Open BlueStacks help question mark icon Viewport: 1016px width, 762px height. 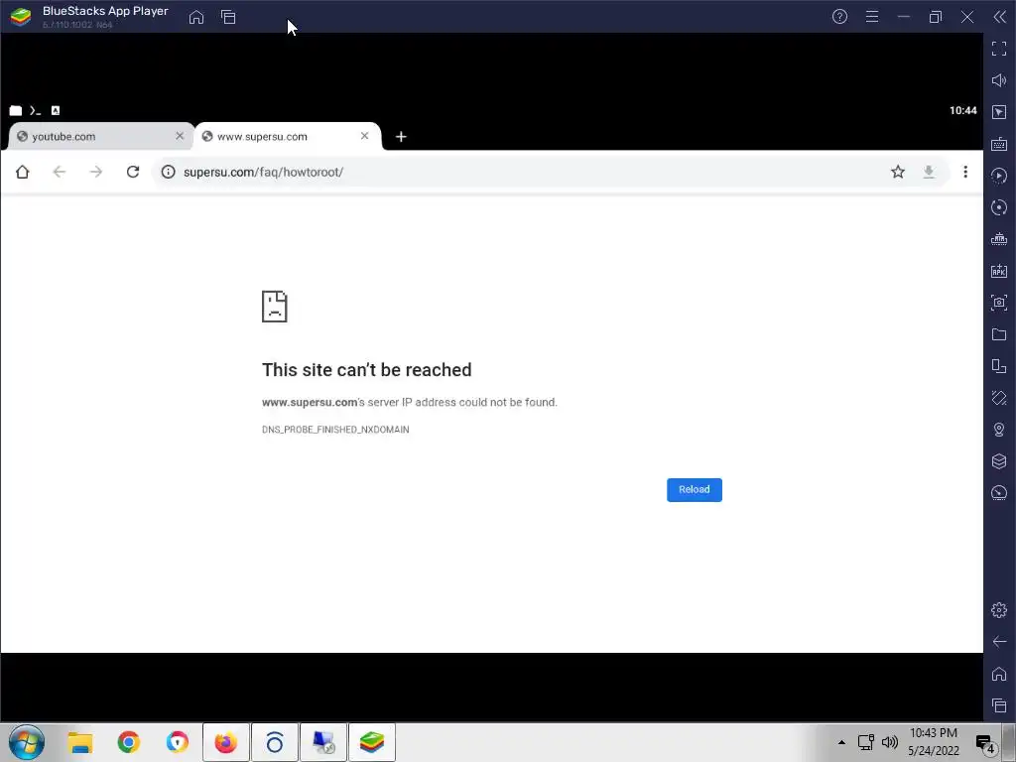839,17
